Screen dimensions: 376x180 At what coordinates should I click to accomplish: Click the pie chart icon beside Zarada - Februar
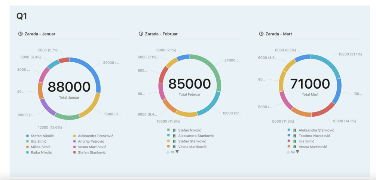pos(141,34)
